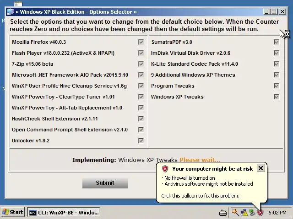This screenshot has height=219, width=293.
Task: Toggle the Mozilla Firefox v40.0.3 checkbox
Action: (141, 42)
